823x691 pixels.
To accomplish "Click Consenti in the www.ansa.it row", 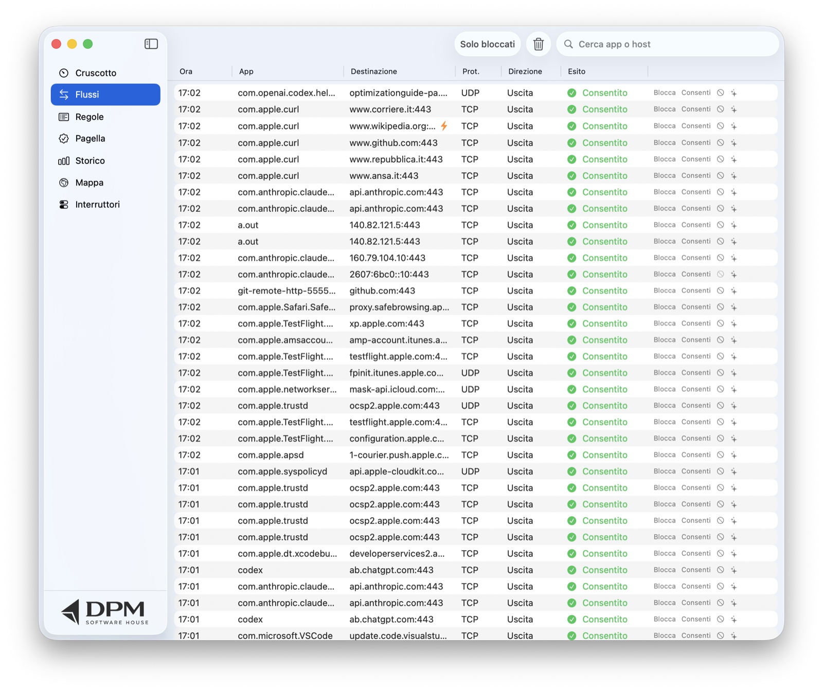I will coord(696,176).
